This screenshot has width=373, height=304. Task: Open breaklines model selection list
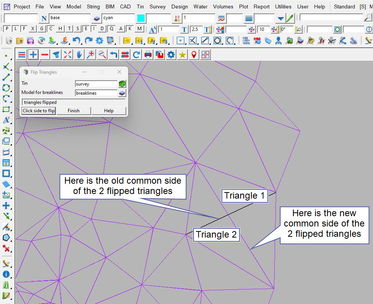click(x=122, y=93)
